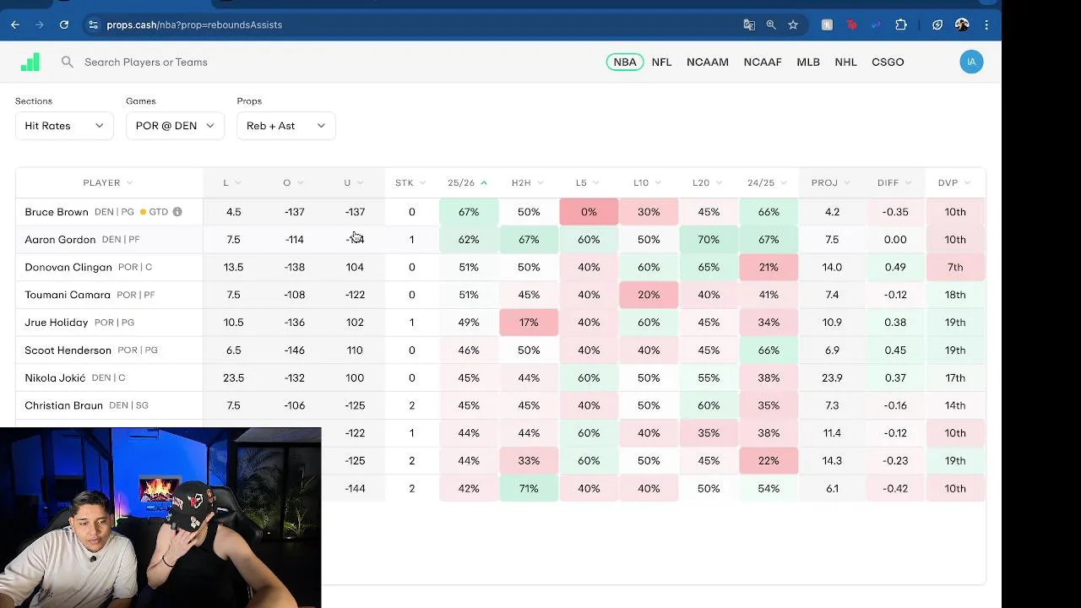Open the browser Extensions puzzle icon
Image resolution: width=1081 pixels, height=608 pixels.
tap(901, 24)
